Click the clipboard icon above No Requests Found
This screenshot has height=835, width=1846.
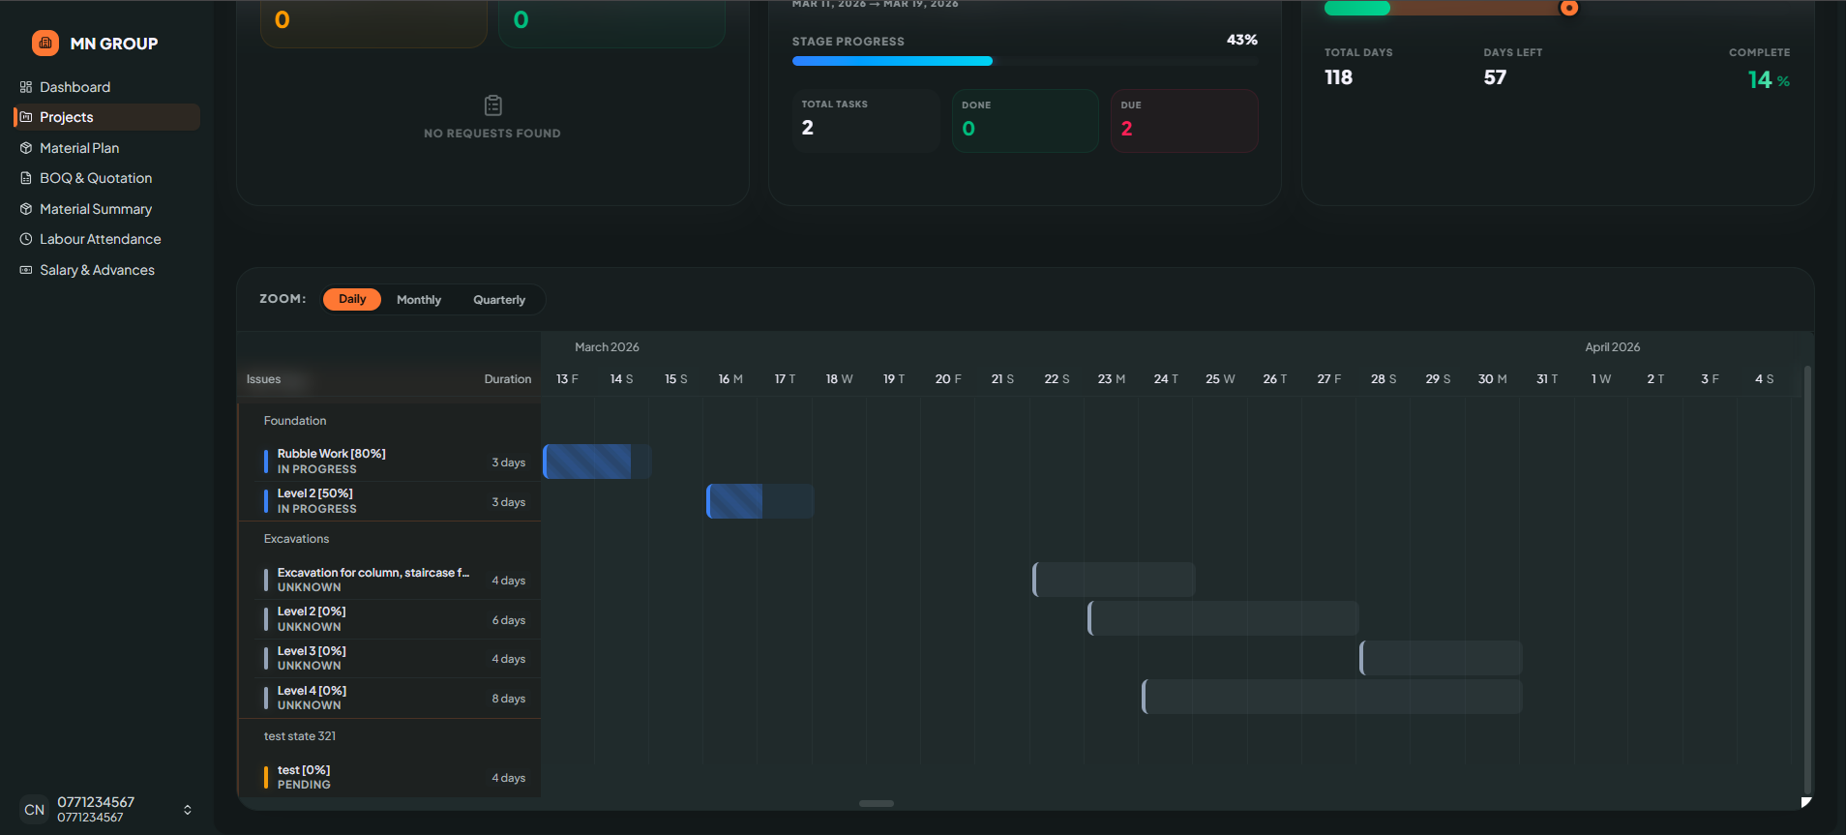pos(492,105)
